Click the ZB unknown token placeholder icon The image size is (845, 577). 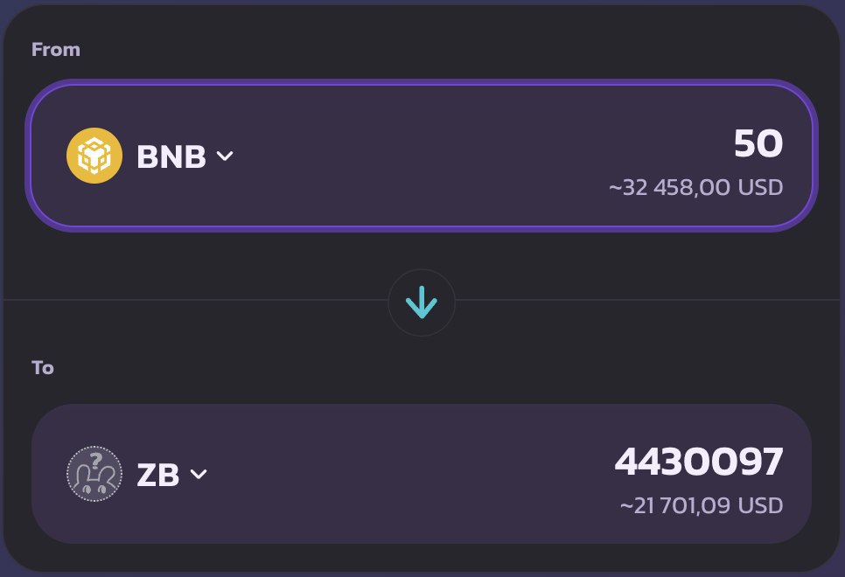94,474
